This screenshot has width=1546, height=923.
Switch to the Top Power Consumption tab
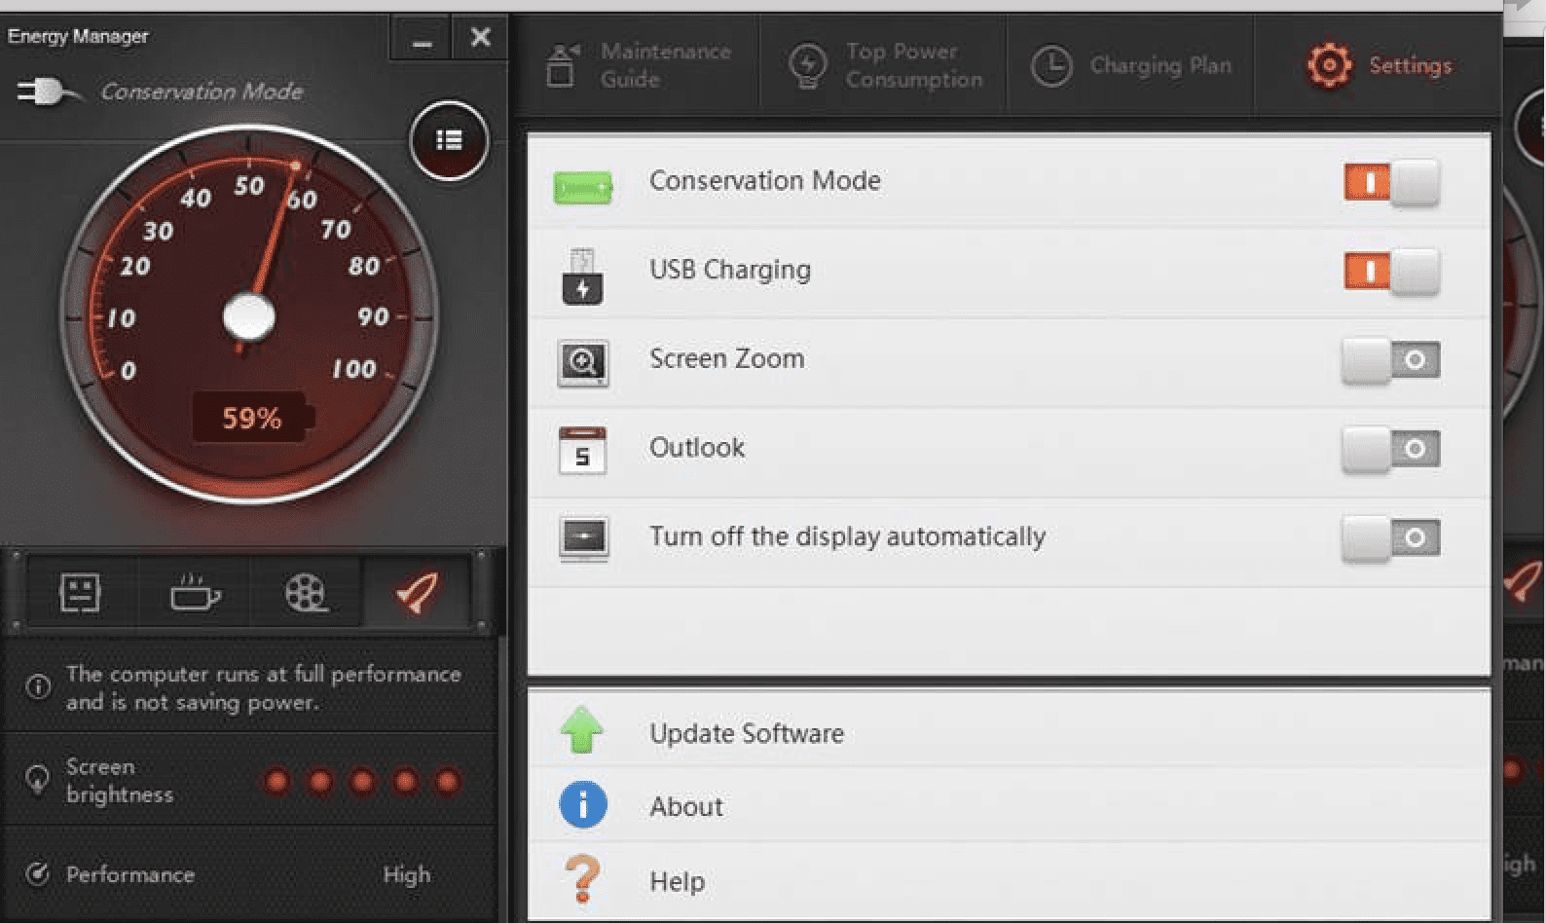885,65
